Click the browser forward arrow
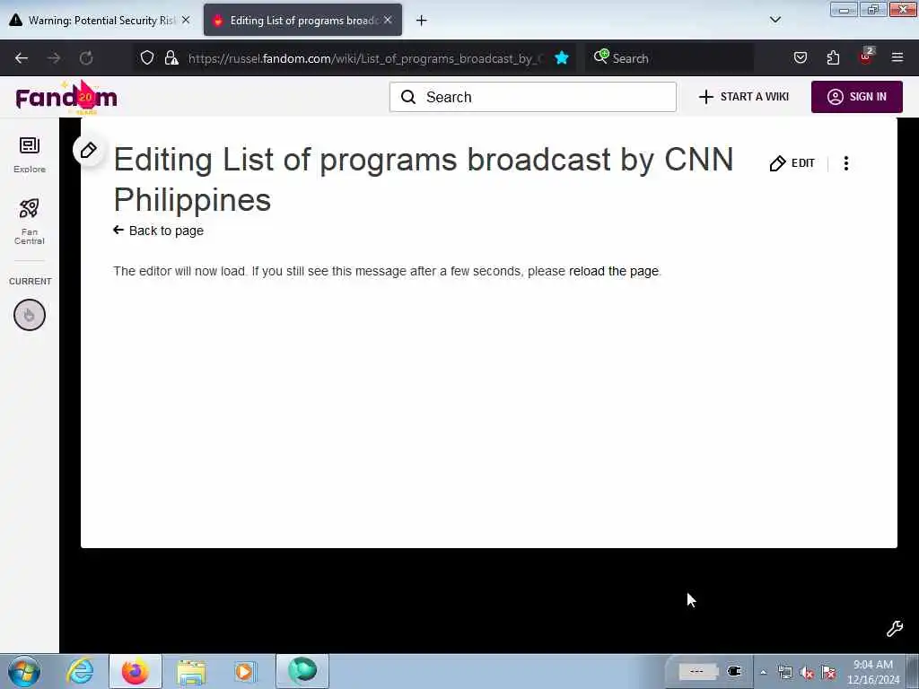 (x=54, y=58)
